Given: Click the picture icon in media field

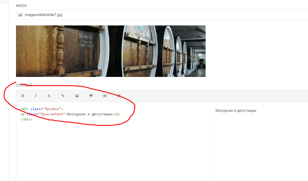Looking at the screenshot, I should (x=20, y=15).
